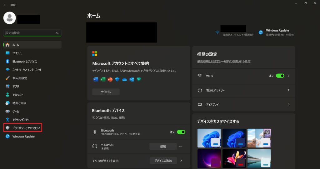Image resolution: width=320 pixels, height=169 pixels.
Task: Select ホーム in the sidebar
Action: tap(32, 45)
